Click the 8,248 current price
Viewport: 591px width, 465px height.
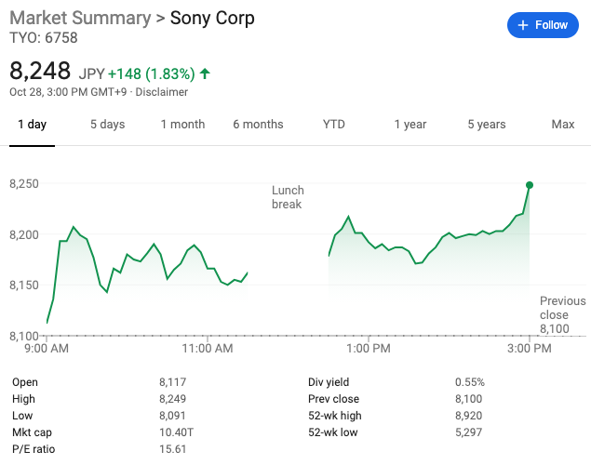tap(40, 71)
